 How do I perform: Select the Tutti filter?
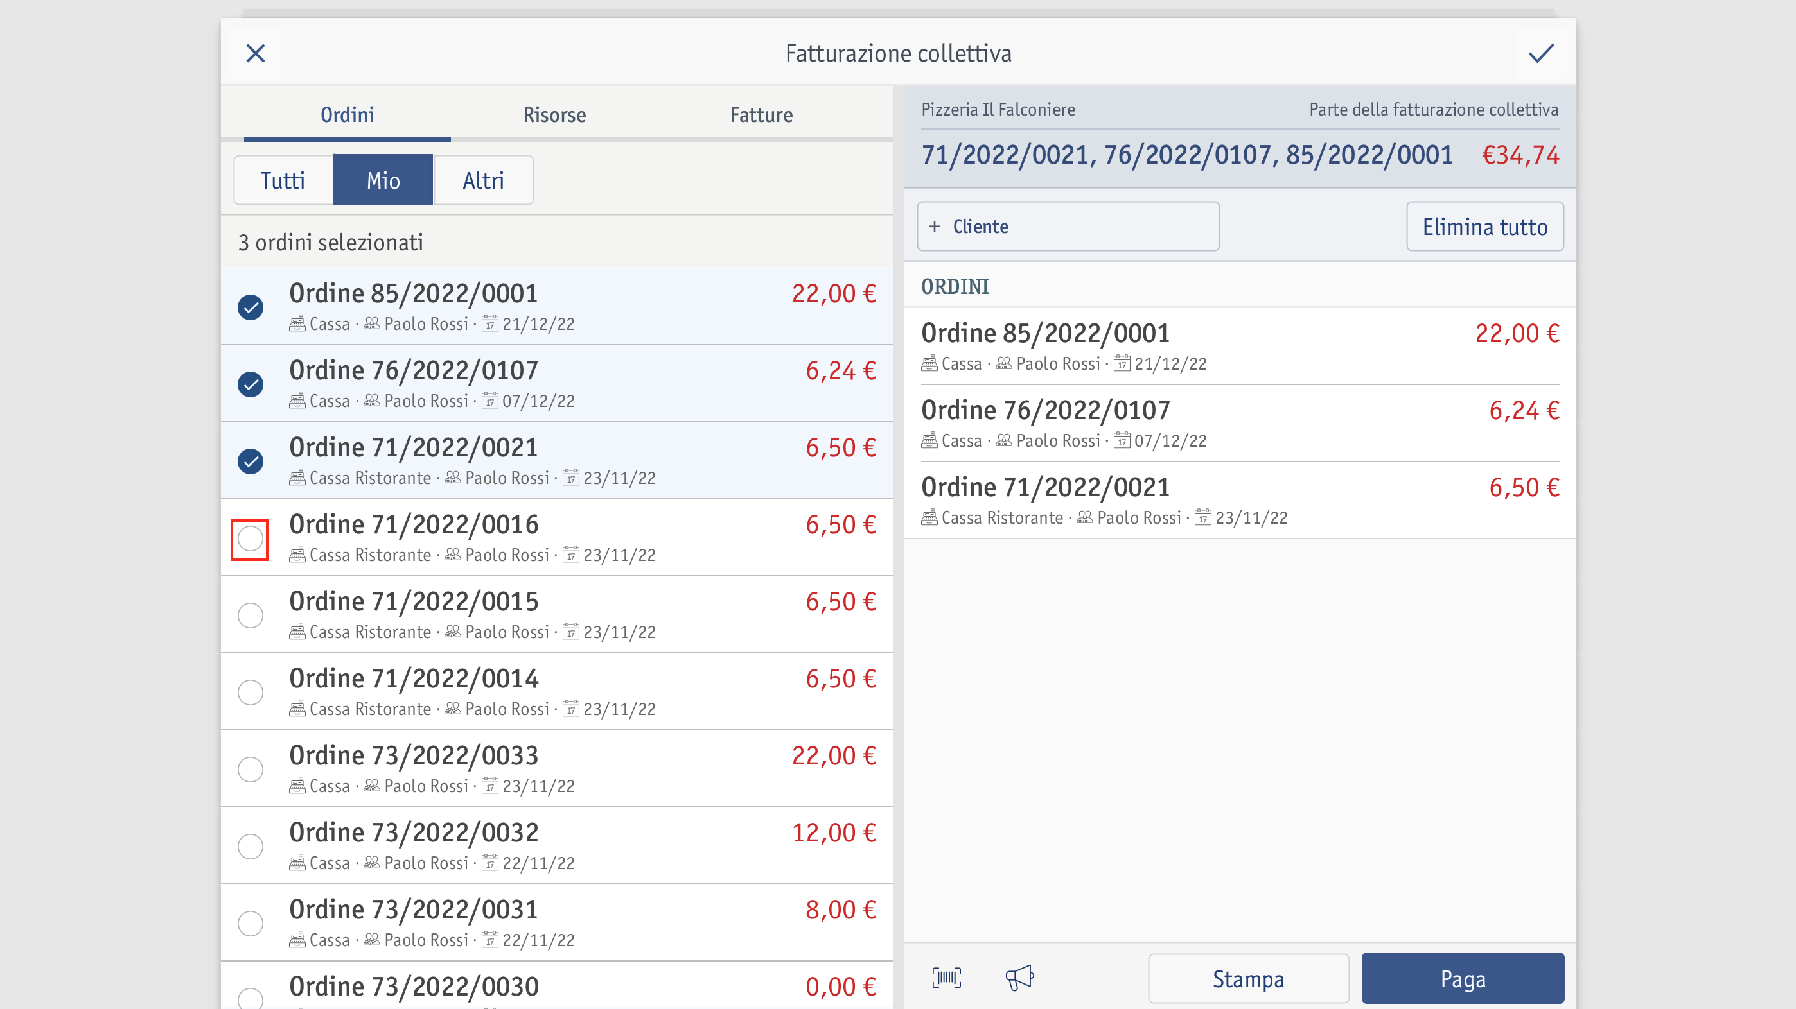(x=283, y=180)
